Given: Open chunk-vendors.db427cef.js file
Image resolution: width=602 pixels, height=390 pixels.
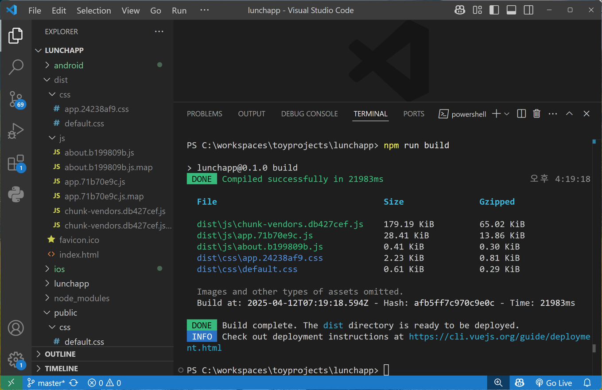Looking at the screenshot, I should pos(103,211).
